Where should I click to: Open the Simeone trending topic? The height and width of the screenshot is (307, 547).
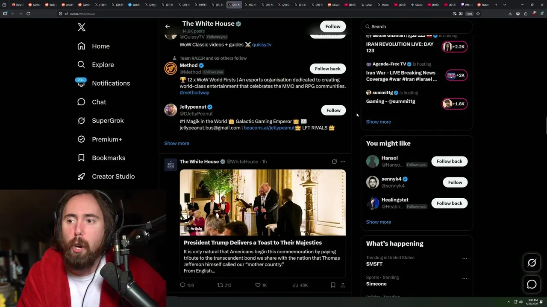pyautogui.click(x=376, y=284)
